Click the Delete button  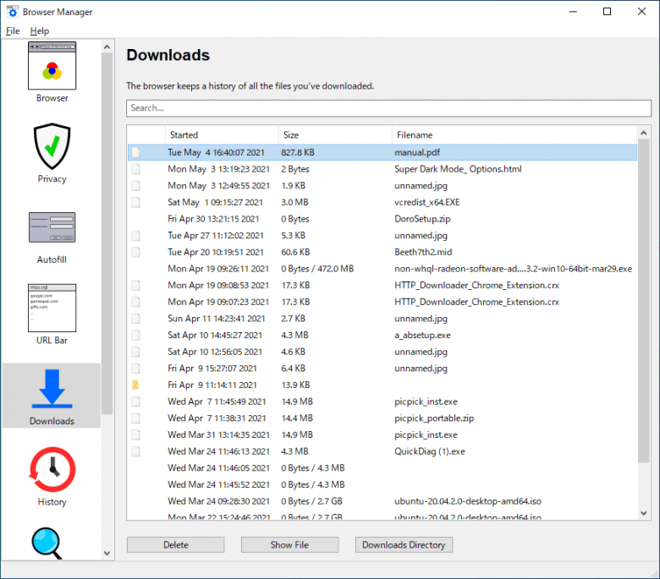[x=175, y=544]
